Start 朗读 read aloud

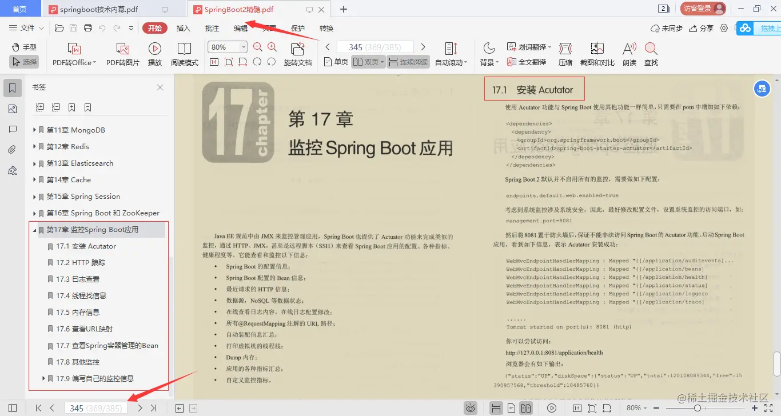pyautogui.click(x=629, y=55)
